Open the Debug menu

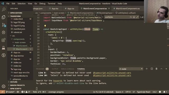point(42,3)
